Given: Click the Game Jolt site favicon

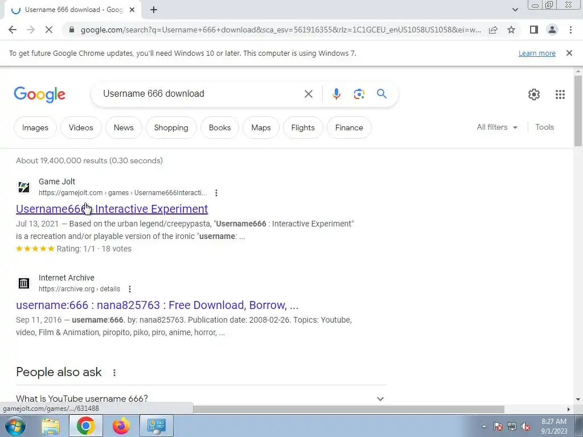Looking at the screenshot, I should 24,187.
